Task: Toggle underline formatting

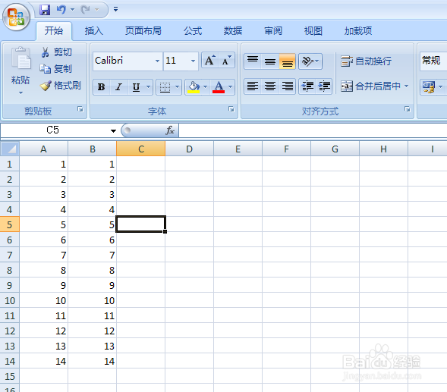Action: pyautogui.click(x=137, y=87)
